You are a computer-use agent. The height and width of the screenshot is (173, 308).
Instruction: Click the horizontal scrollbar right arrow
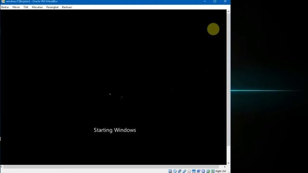pos(225,167)
